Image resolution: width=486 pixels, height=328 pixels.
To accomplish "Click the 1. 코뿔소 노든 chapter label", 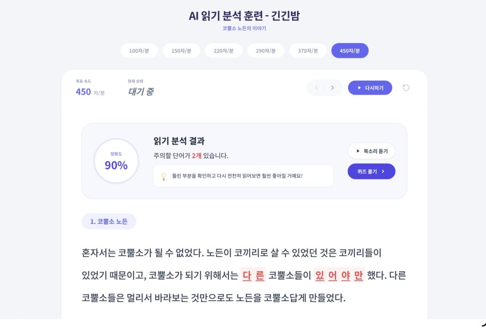I will click(109, 221).
